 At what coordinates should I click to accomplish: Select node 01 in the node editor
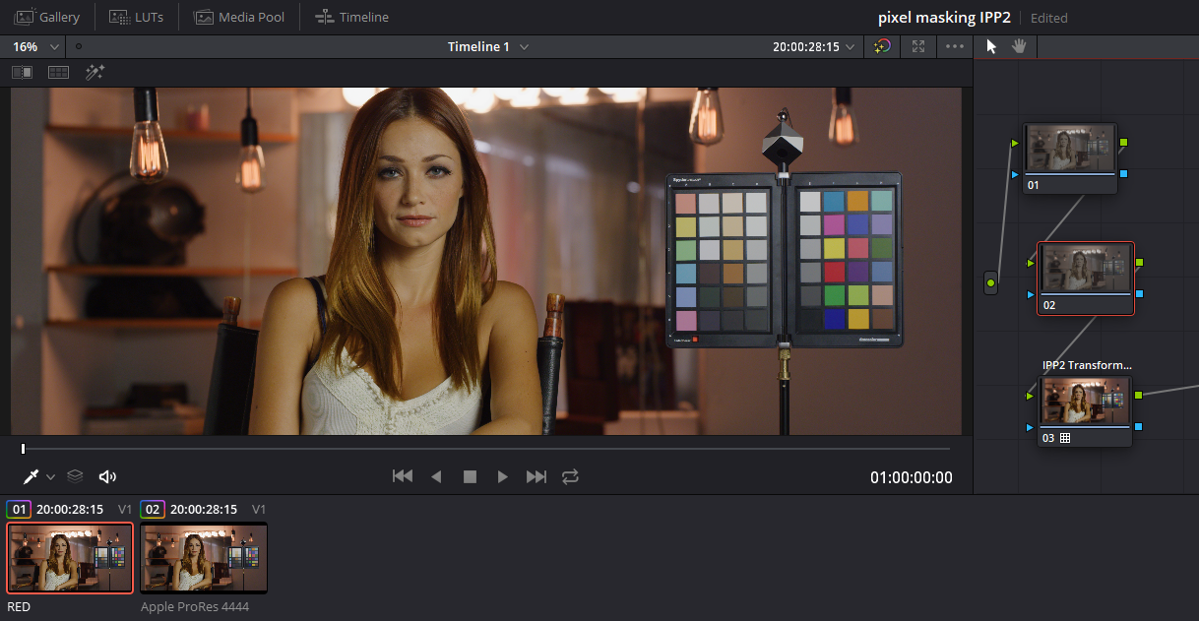[1070, 158]
